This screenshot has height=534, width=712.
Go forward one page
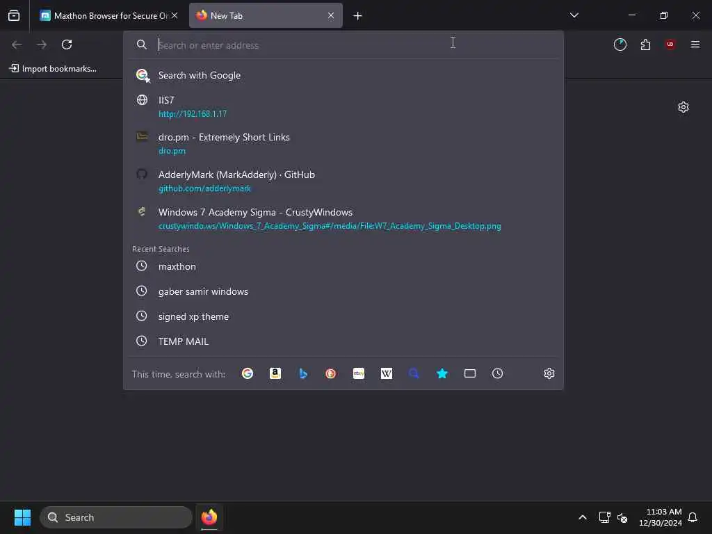click(42, 44)
